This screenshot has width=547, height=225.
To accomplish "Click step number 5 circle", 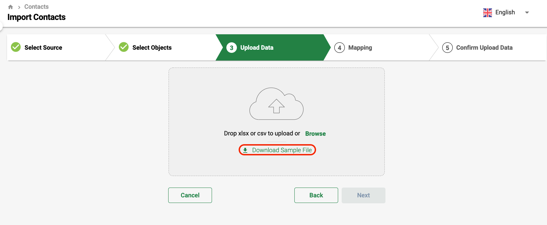I will pyautogui.click(x=447, y=48).
